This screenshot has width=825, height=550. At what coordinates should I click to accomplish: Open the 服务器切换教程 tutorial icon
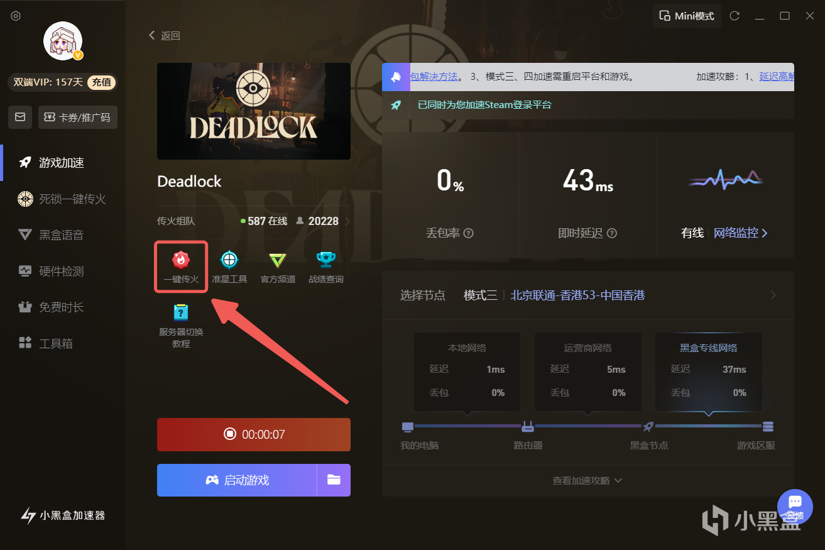pos(181,312)
